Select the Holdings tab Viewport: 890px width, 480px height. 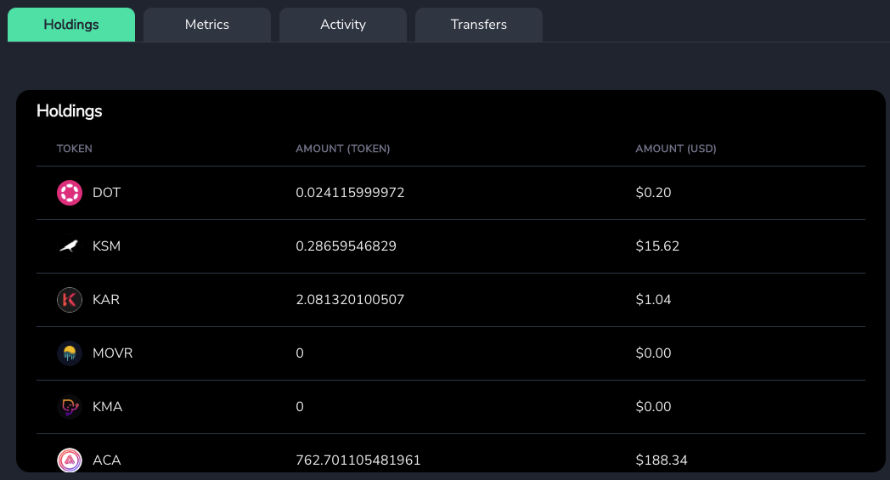71,25
